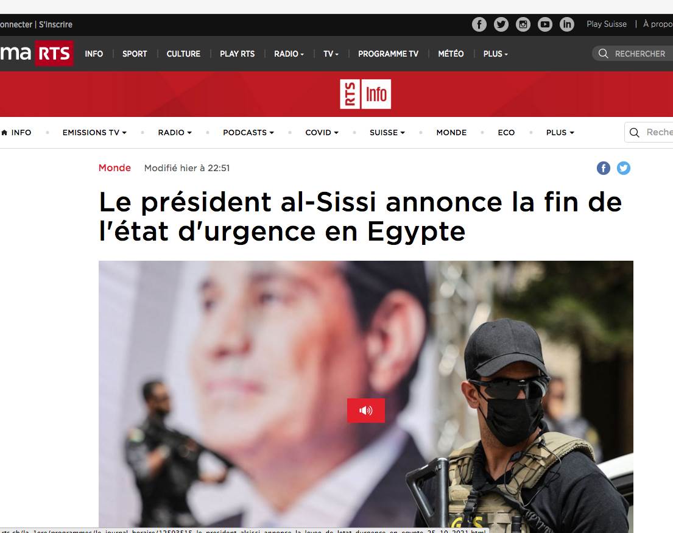The image size is (673, 533).
Task: Expand the RADIO dropdown in dark navbar
Action: click(x=289, y=54)
